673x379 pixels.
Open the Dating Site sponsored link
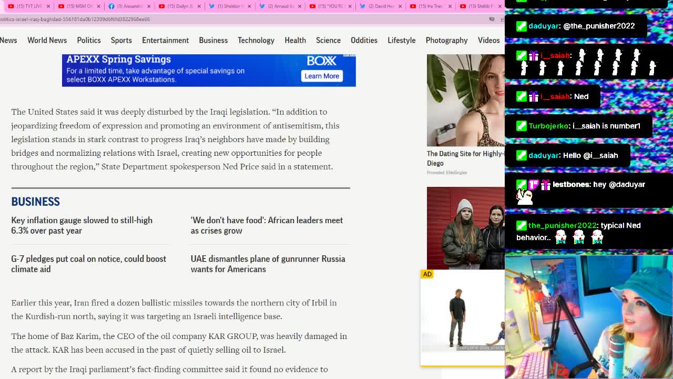coord(465,158)
